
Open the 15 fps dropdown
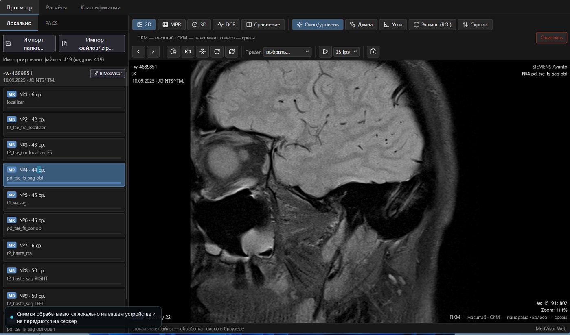tap(346, 52)
